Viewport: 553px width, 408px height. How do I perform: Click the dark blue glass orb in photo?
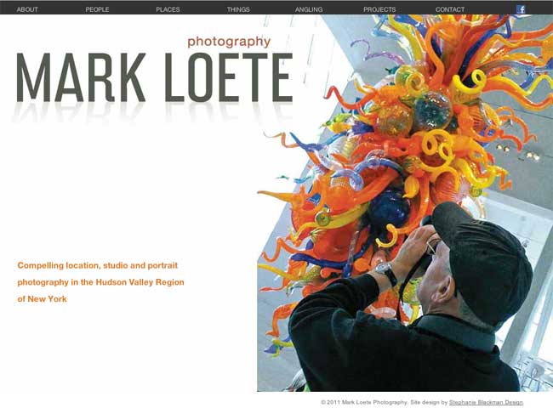coord(389,210)
